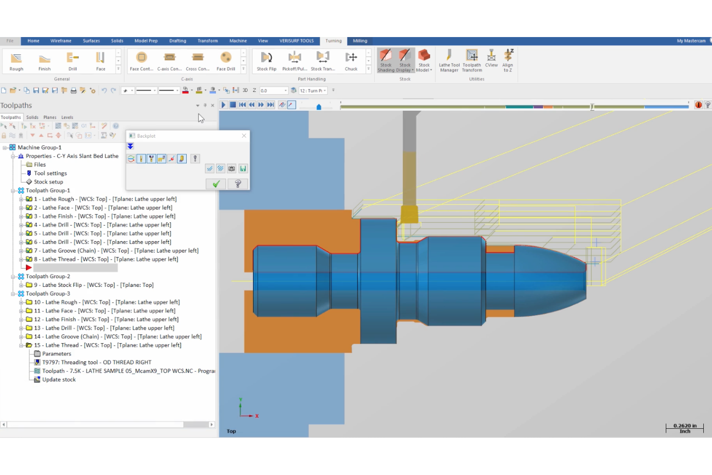This screenshot has height=475, width=712.
Task: Expand Backplot dialog with blue double chevron
Action: tap(130, 146)
